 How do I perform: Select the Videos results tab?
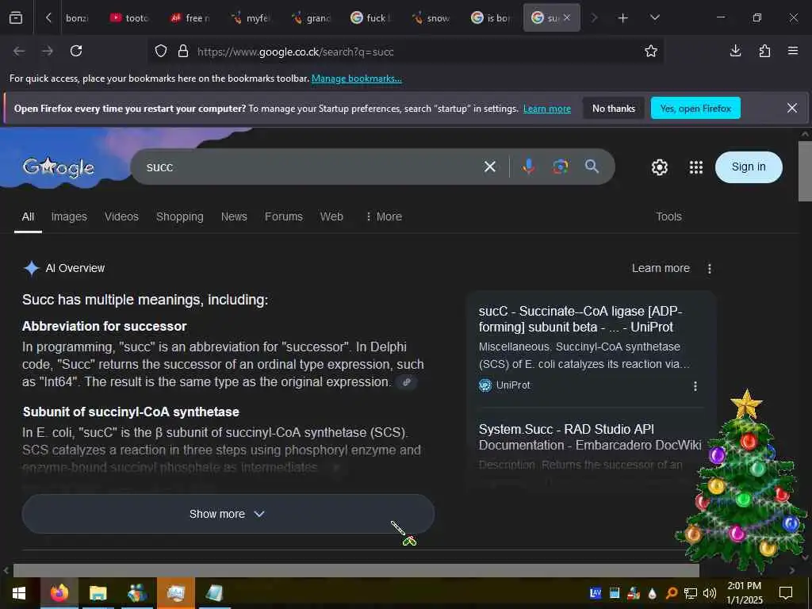pos(121,216)
